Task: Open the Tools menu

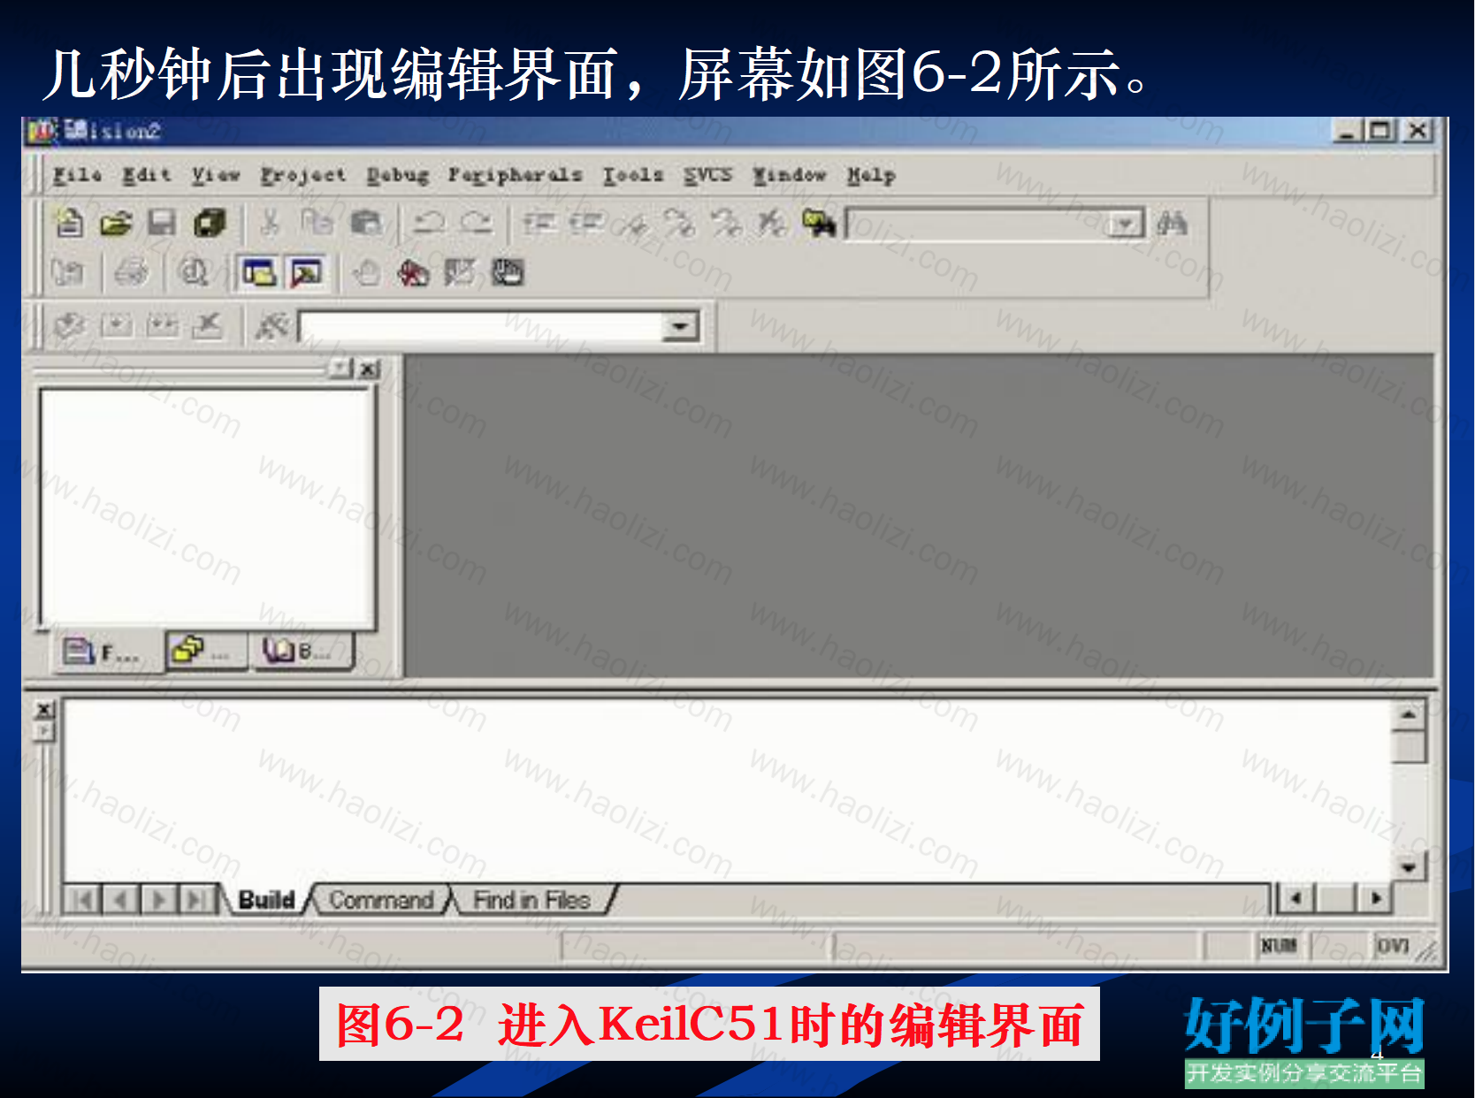Action: pyautogui.click(x=633, y=175)
